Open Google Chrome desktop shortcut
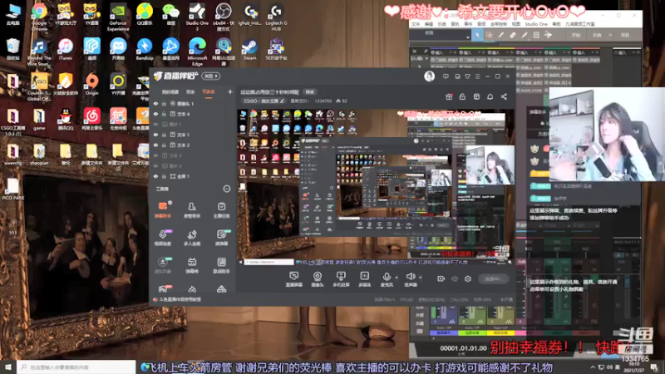This screenshot has height=374, width=665. 39,17
